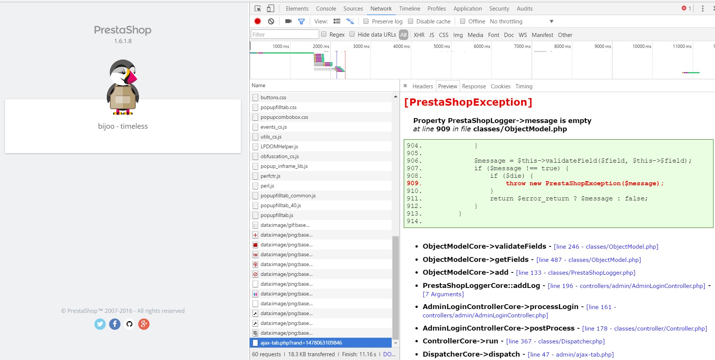Open the No throttling dropdown
The width and height of the screenshot is (715, 360).
point(521,22)
